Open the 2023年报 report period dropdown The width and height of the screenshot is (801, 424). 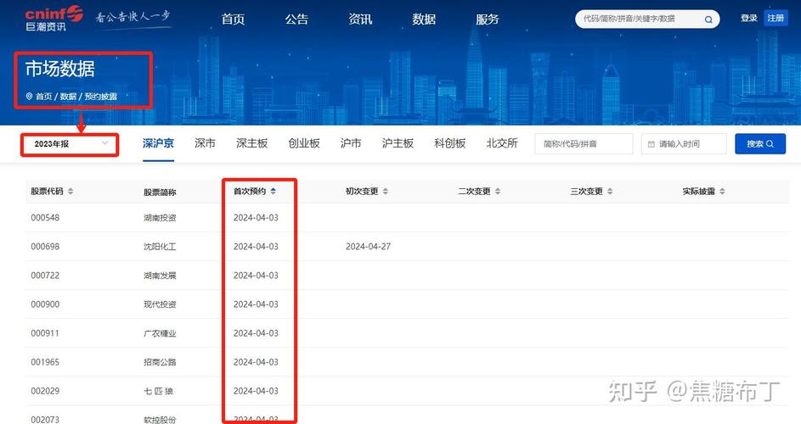coord(70,144)
